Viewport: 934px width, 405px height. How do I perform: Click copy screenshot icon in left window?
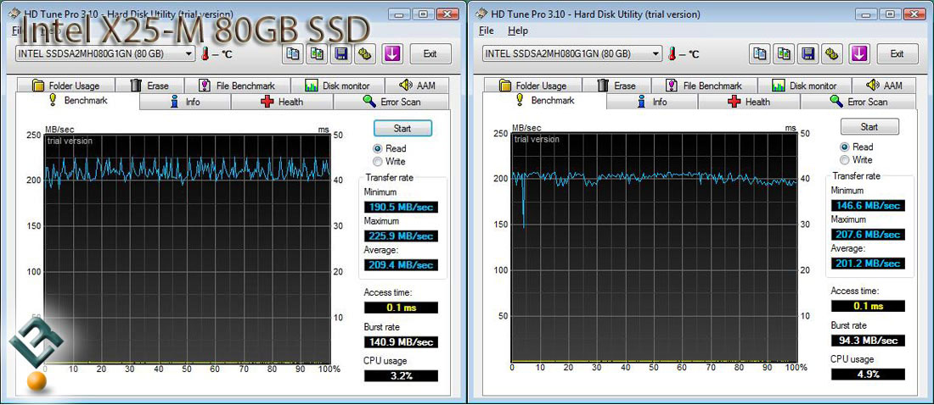coord(317,53)
